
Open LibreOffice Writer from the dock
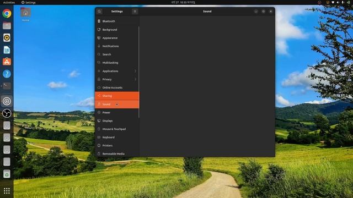coord(7,50)
